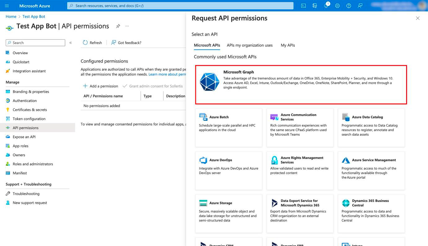Click Got feedback? button
The image size is (428, 246).
pyautogui.click(x=126, y=43)
